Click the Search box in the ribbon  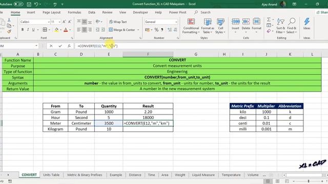coord(202,12)
